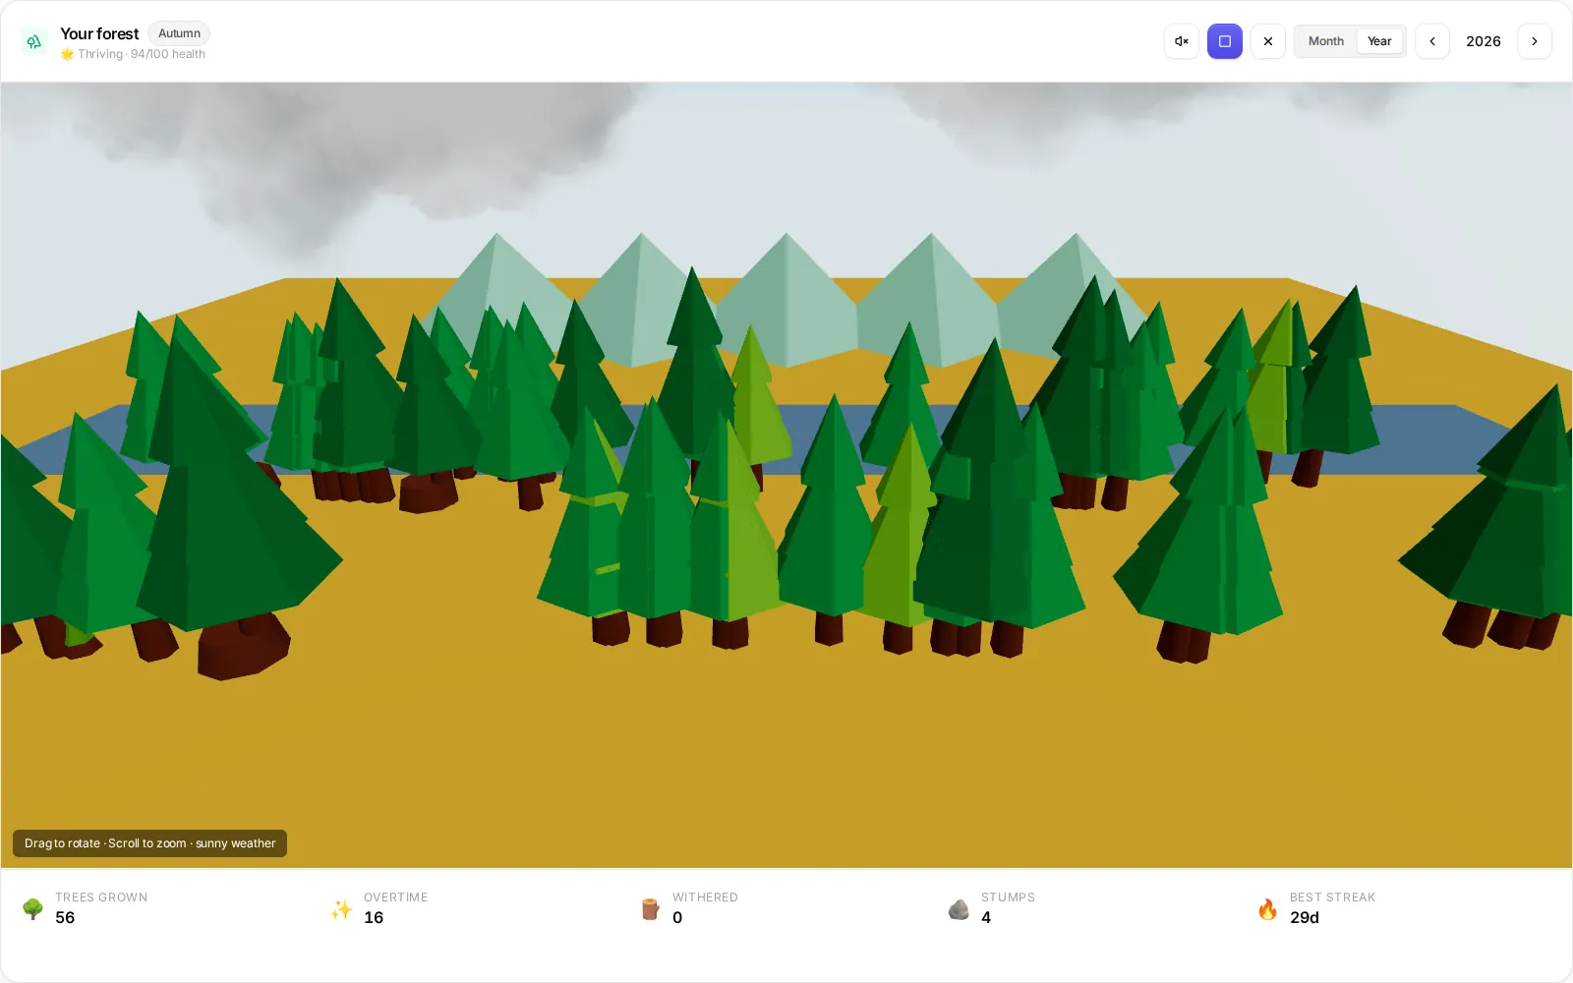Switch to the Year view

(1379, 41)
